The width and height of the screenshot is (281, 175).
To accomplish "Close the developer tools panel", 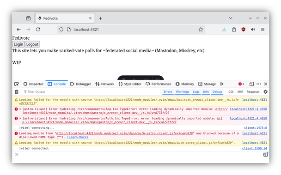I will pos(266,84).
